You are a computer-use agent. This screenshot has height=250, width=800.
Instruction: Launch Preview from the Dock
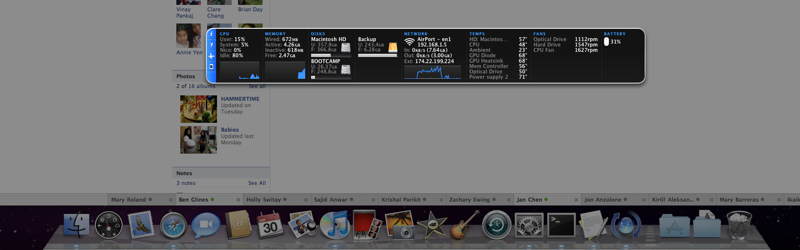(302, 226)
